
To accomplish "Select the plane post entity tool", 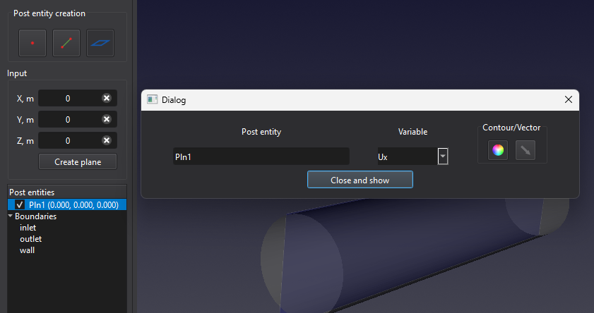I will tap(100, 43).
